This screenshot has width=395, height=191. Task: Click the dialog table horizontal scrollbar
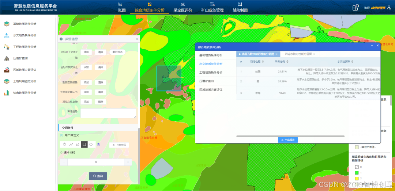click(290, 136)
